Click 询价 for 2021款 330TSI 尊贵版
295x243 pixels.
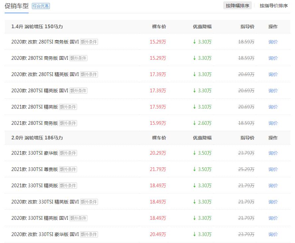[x=273, y=169]
